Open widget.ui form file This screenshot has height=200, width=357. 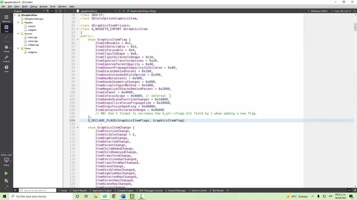pos(32,52)
